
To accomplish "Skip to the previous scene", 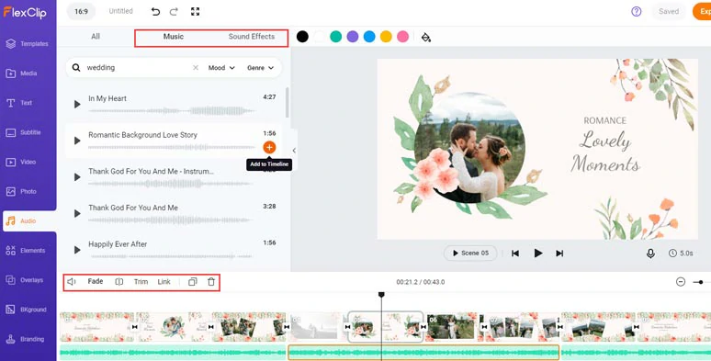I will [515, 254].
